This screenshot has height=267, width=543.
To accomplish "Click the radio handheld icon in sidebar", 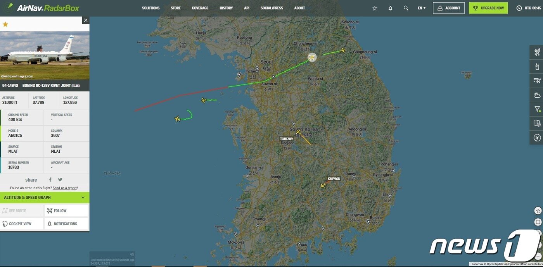I will (537, 67).
